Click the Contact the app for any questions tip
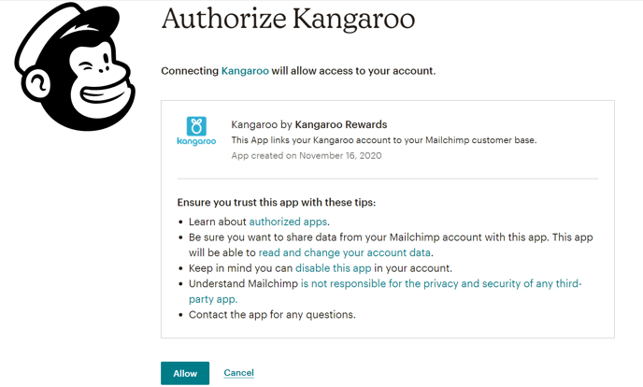The height and width of the screenshot is (387, 643). [272, 315]
